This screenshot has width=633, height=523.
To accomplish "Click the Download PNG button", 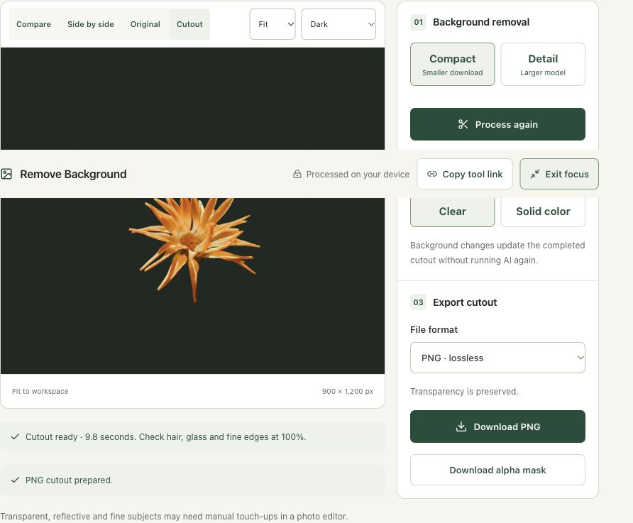I will 497,426.
